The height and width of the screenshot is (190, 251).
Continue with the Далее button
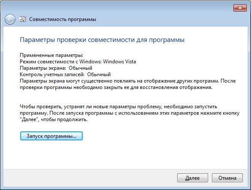point(192,178)
